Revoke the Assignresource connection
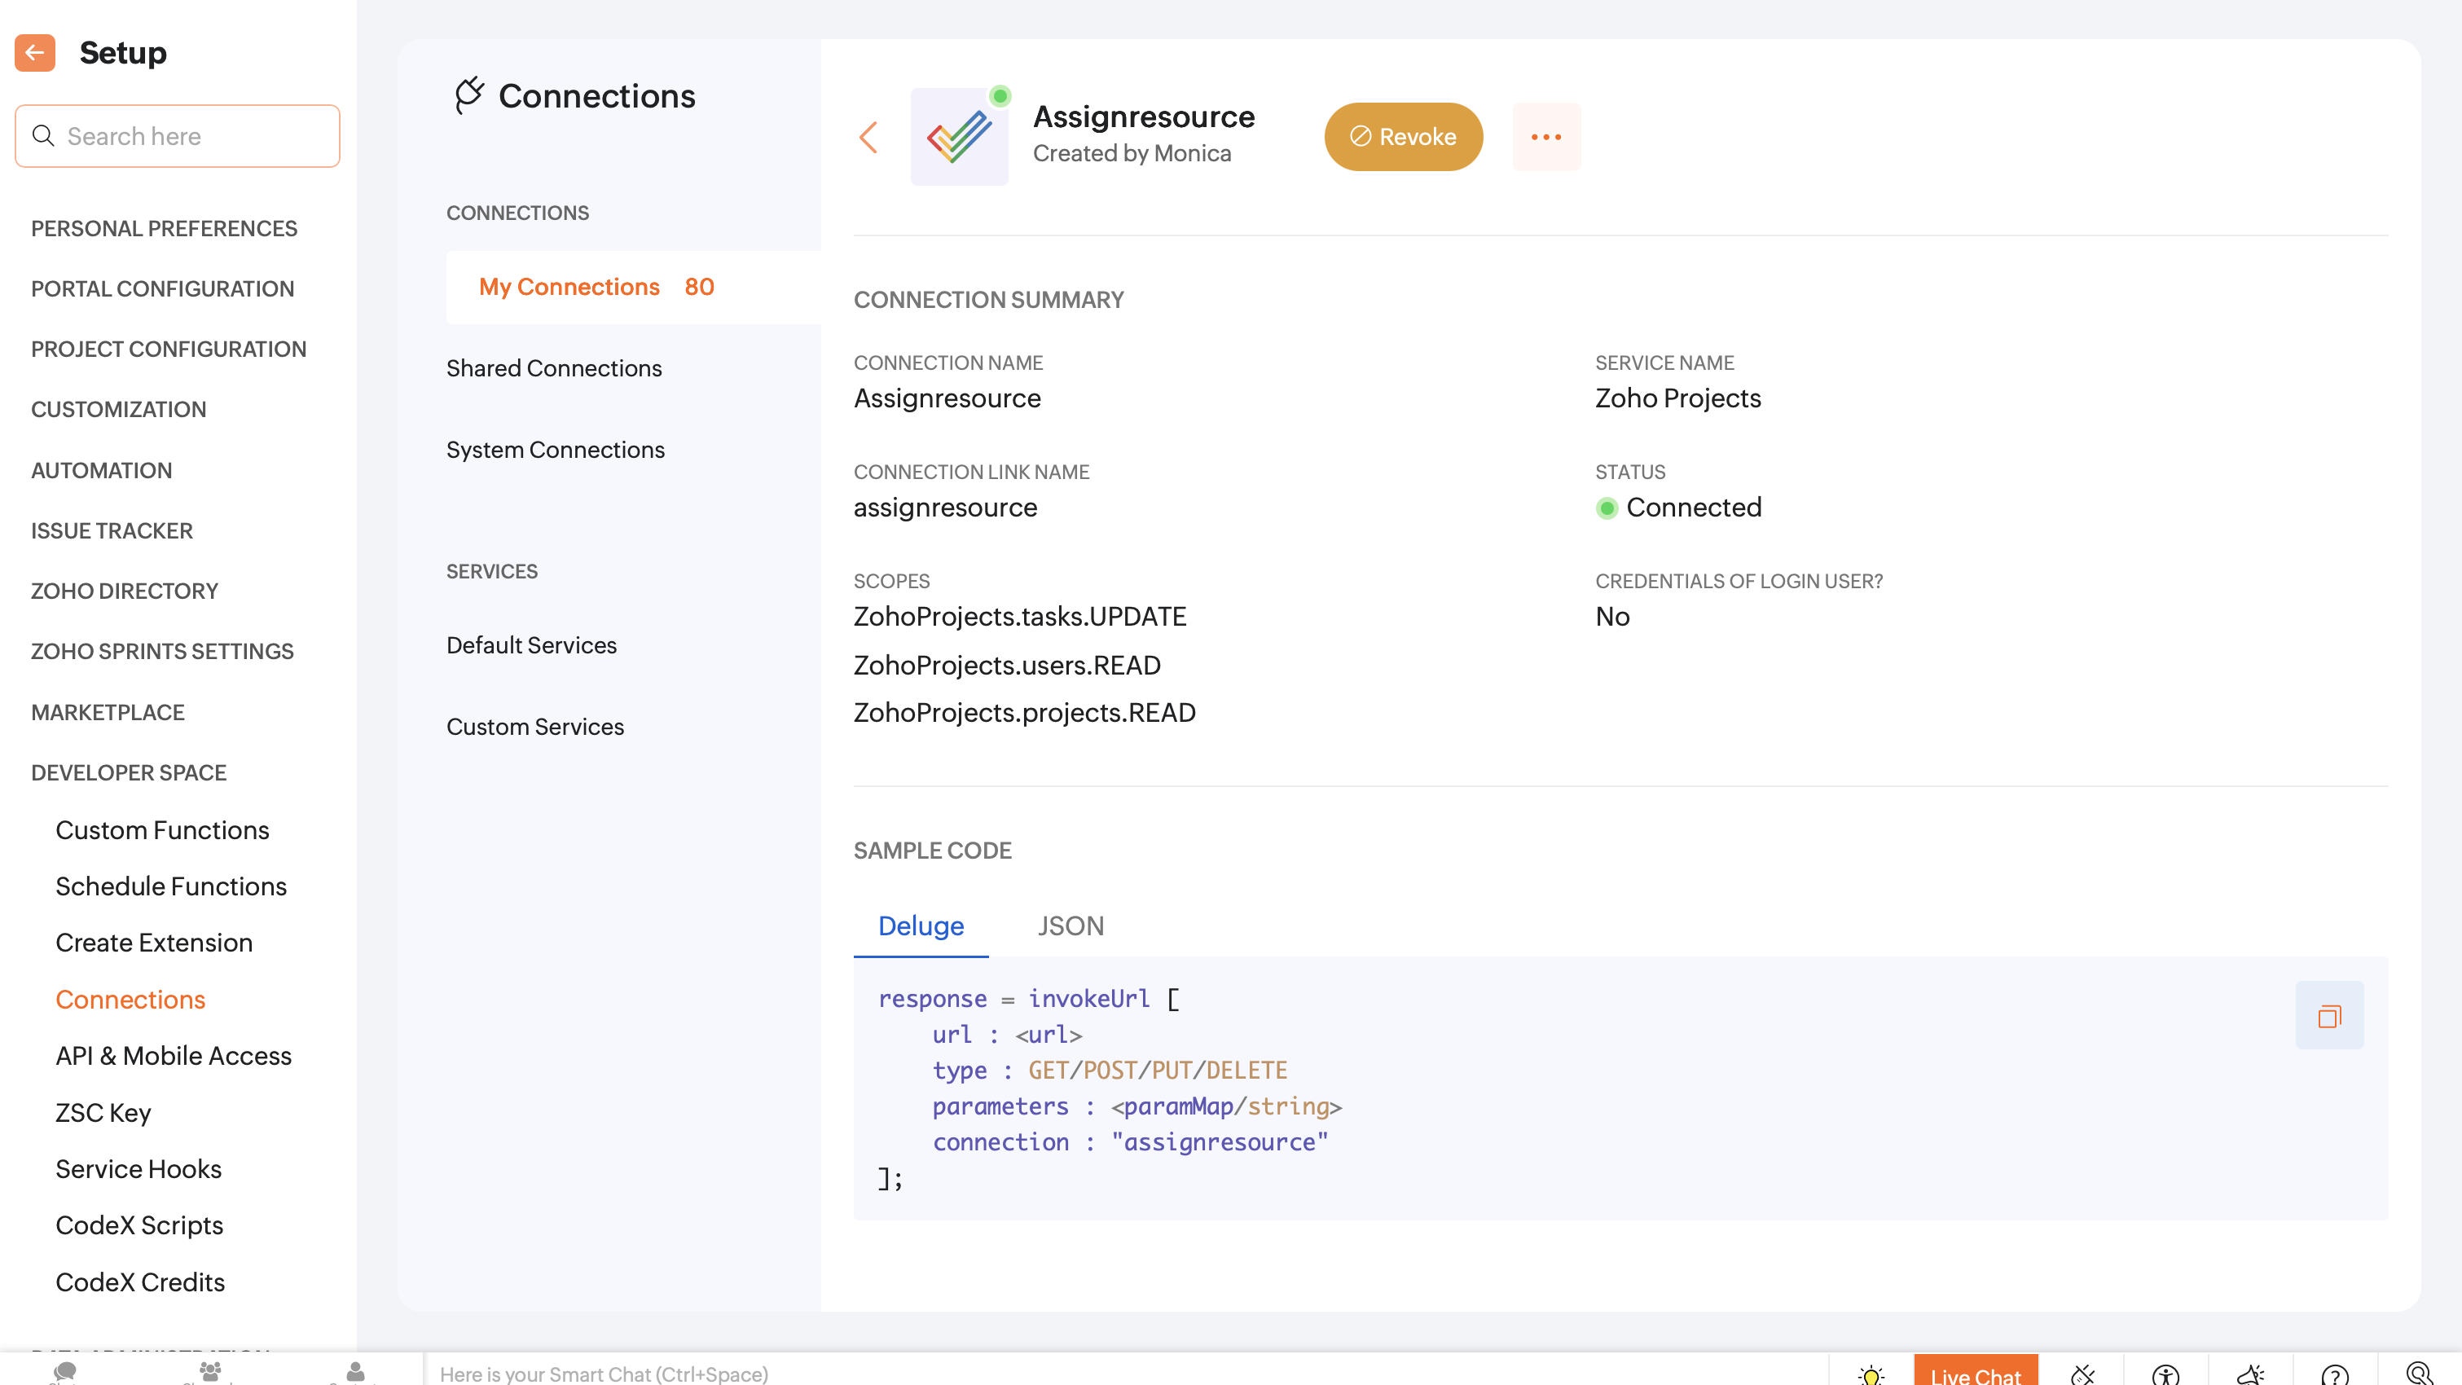Viewport: 2462px width, 1385px height. tap(1402, 137)
